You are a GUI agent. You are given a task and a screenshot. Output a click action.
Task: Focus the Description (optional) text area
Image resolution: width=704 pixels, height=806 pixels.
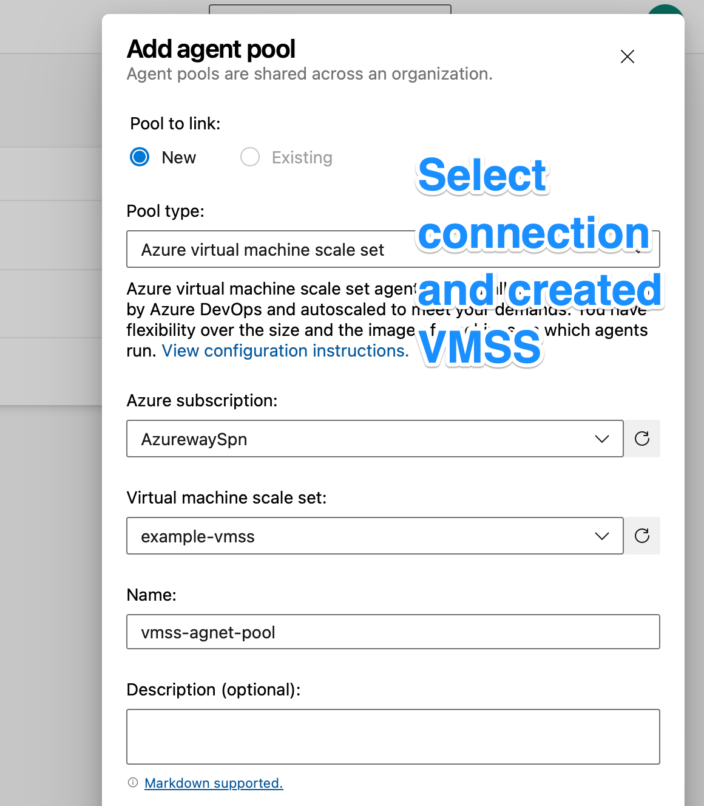(x=393, y=736)
